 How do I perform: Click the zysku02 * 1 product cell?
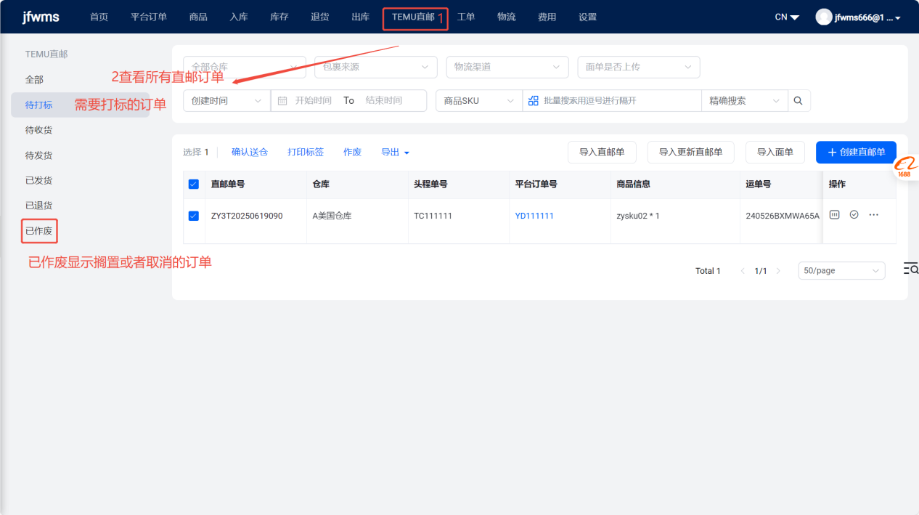(637, 216)
